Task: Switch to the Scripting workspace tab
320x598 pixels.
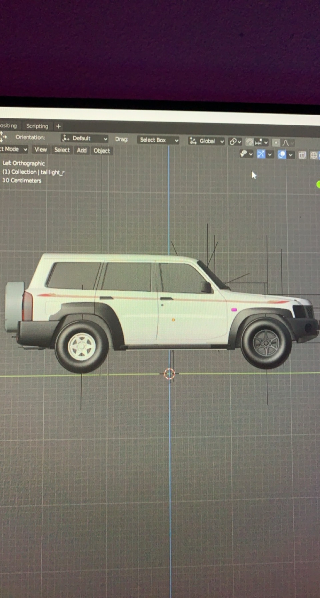Action: (x=37, y=126)
